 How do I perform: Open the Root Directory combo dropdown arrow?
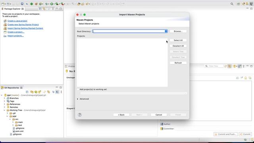(166, 31)
